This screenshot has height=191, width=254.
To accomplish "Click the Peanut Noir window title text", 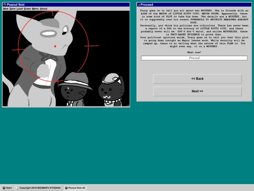I will click(16, 5).
